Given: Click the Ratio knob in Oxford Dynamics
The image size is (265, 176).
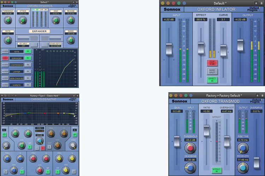Looking at the screenshot, I should point(8,40).
